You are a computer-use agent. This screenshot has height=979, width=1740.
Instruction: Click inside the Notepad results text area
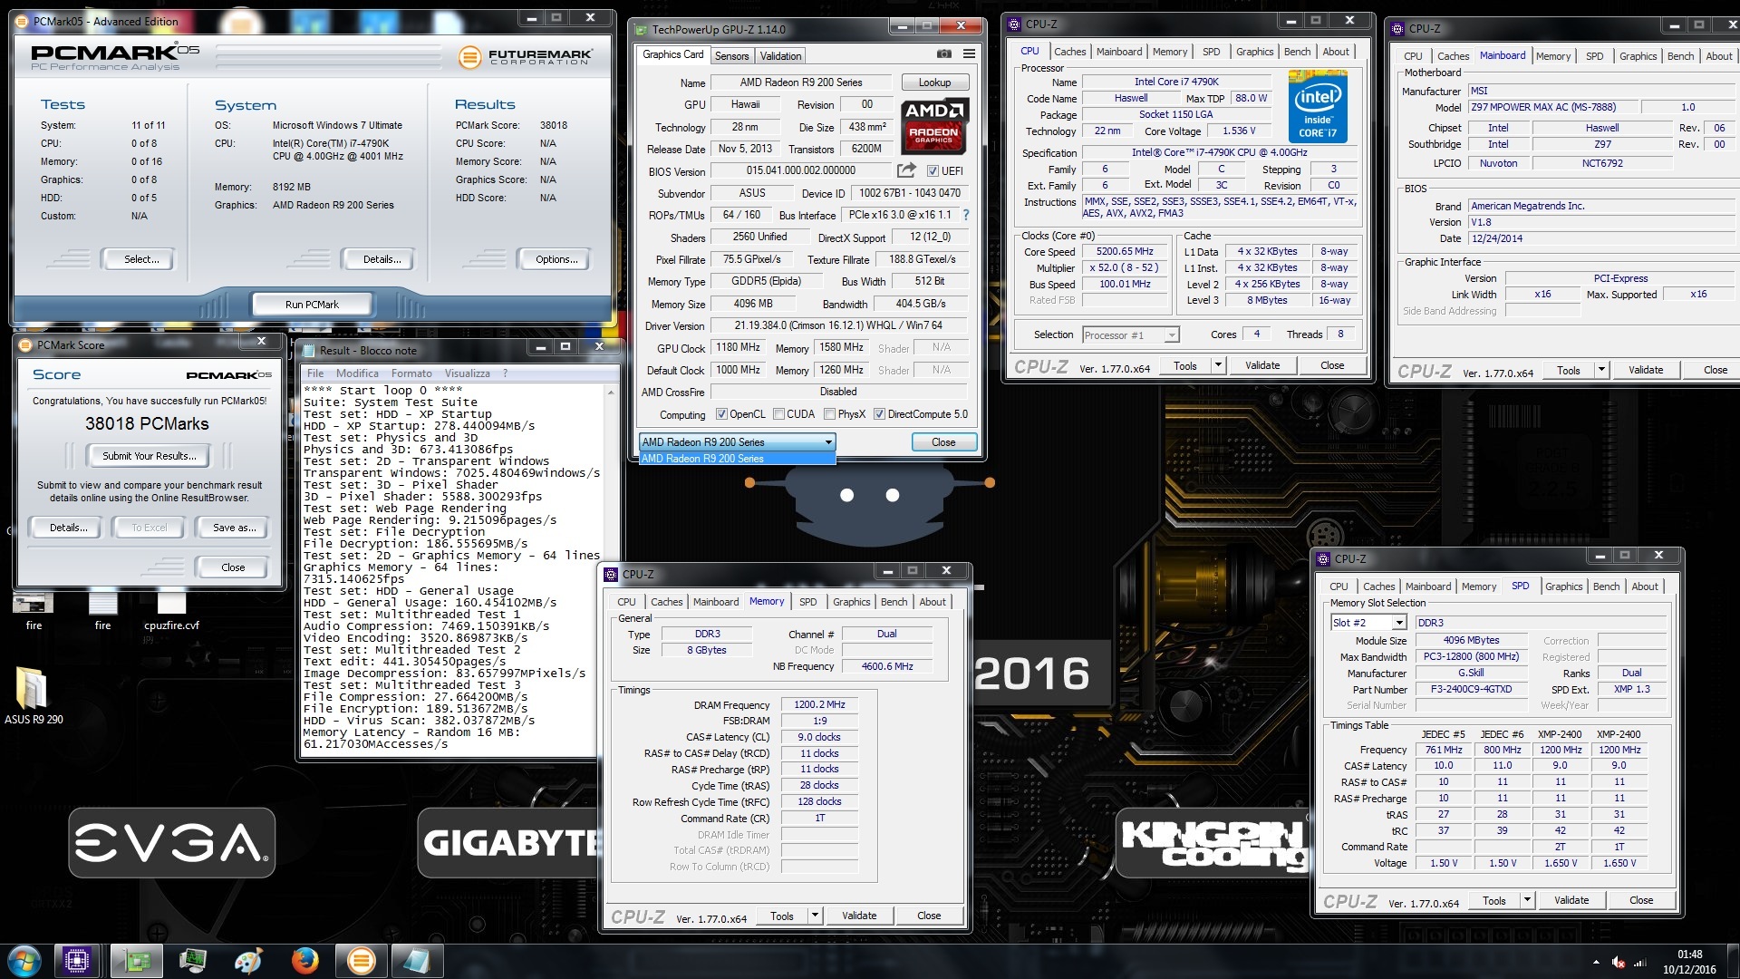pyautogui.click(x=453, y=571)
